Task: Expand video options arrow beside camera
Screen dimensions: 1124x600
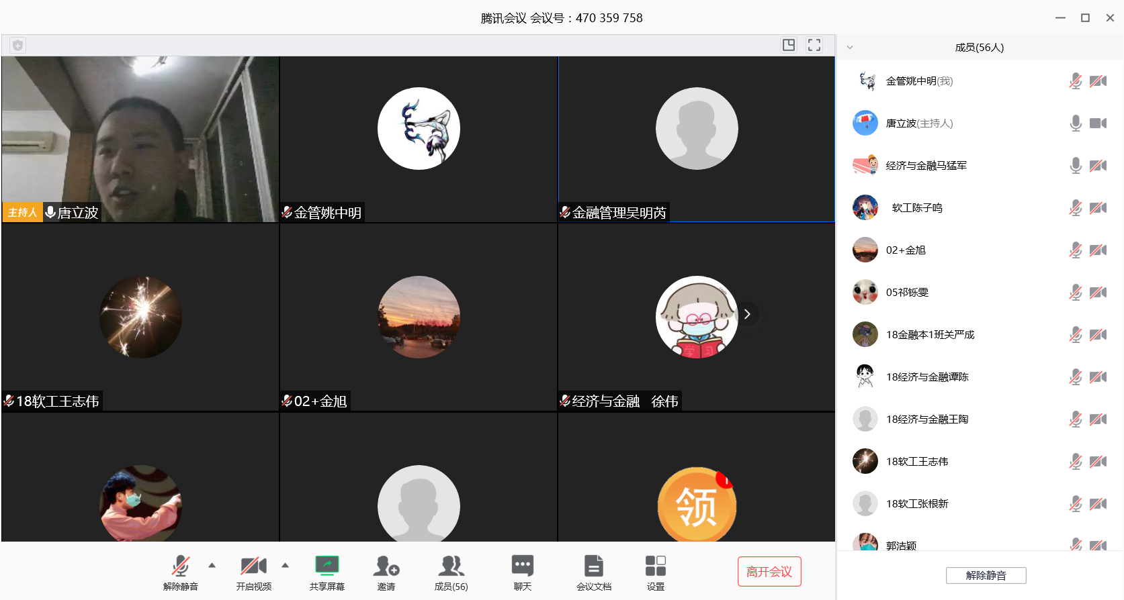Action: point(286,566)
